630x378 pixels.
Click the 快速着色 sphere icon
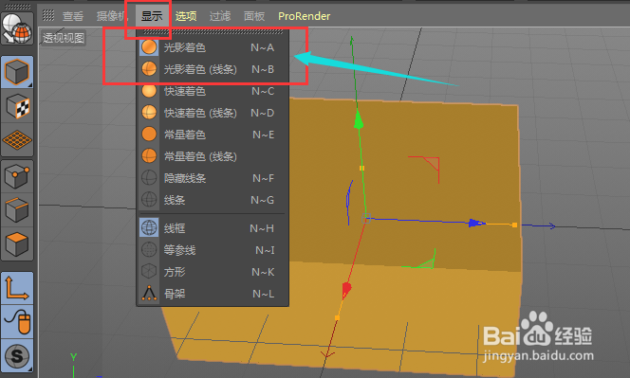point(149,91)
